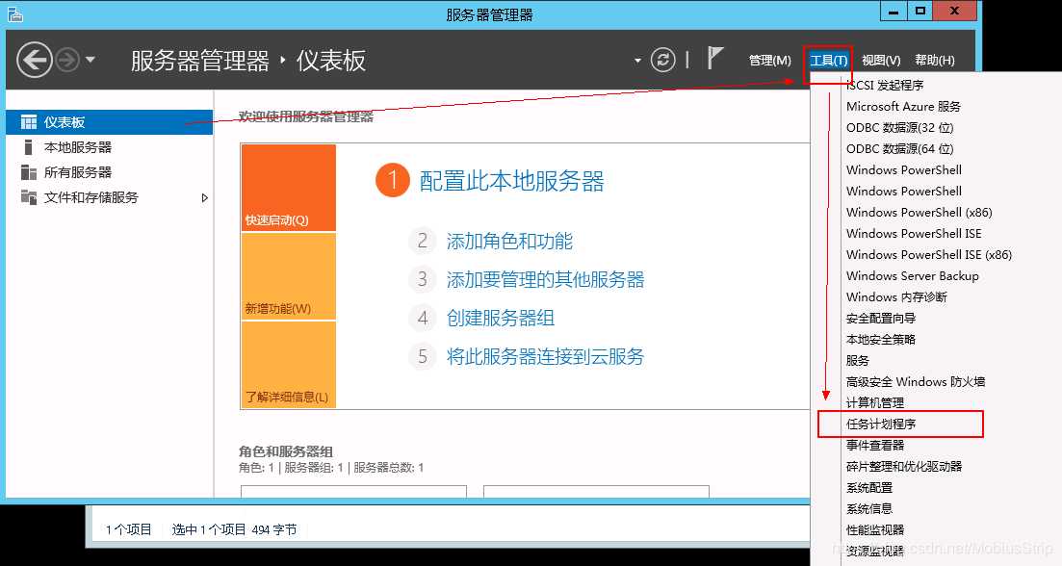The height and width of the screenshot is (566, 1062).
Task: Open dropdown arrow beside the refresh icon
Action: pyautogui.click(x=637, y=62)
